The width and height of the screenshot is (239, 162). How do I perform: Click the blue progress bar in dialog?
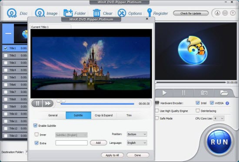97,104
